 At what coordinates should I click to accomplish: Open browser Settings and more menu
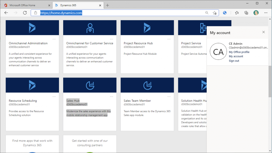pos(266,13)
